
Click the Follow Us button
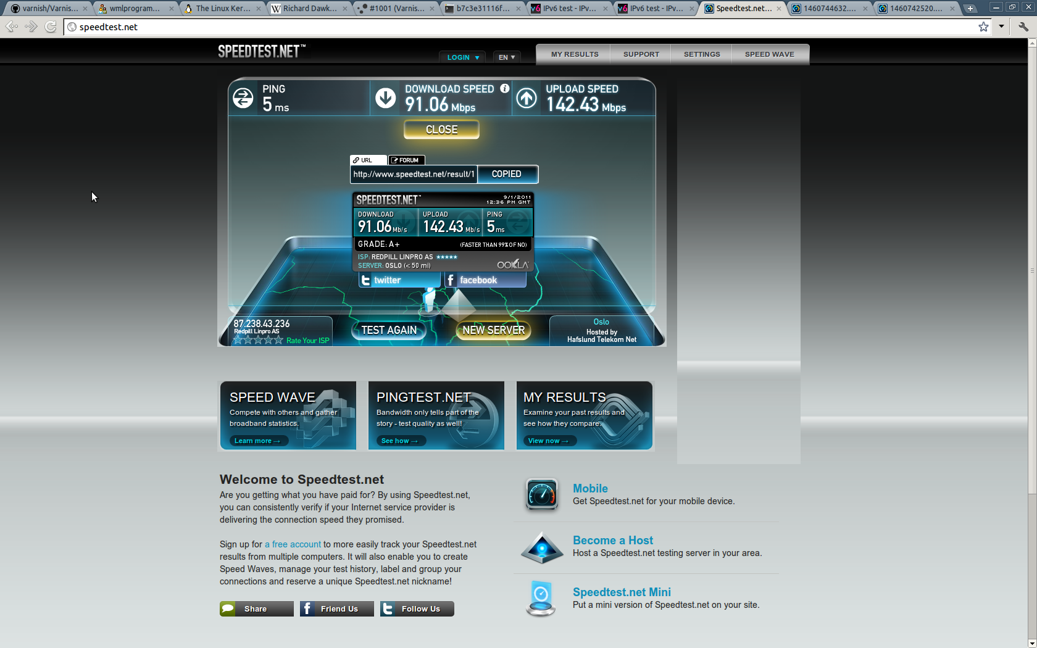point(417,609)
